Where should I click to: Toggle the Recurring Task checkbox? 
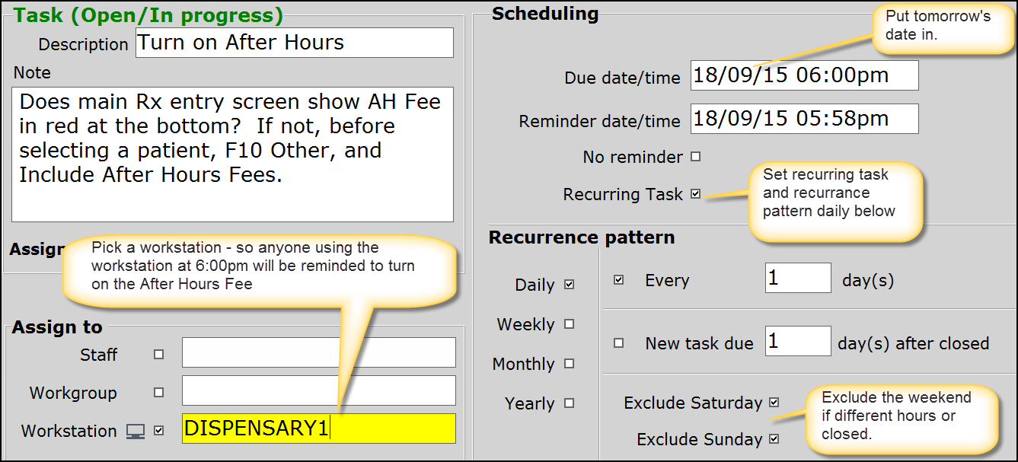pos(695,194)
